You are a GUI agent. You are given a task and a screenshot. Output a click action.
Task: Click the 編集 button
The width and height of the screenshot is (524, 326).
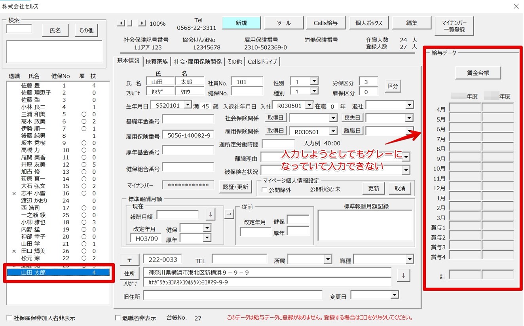pos(412,23)
